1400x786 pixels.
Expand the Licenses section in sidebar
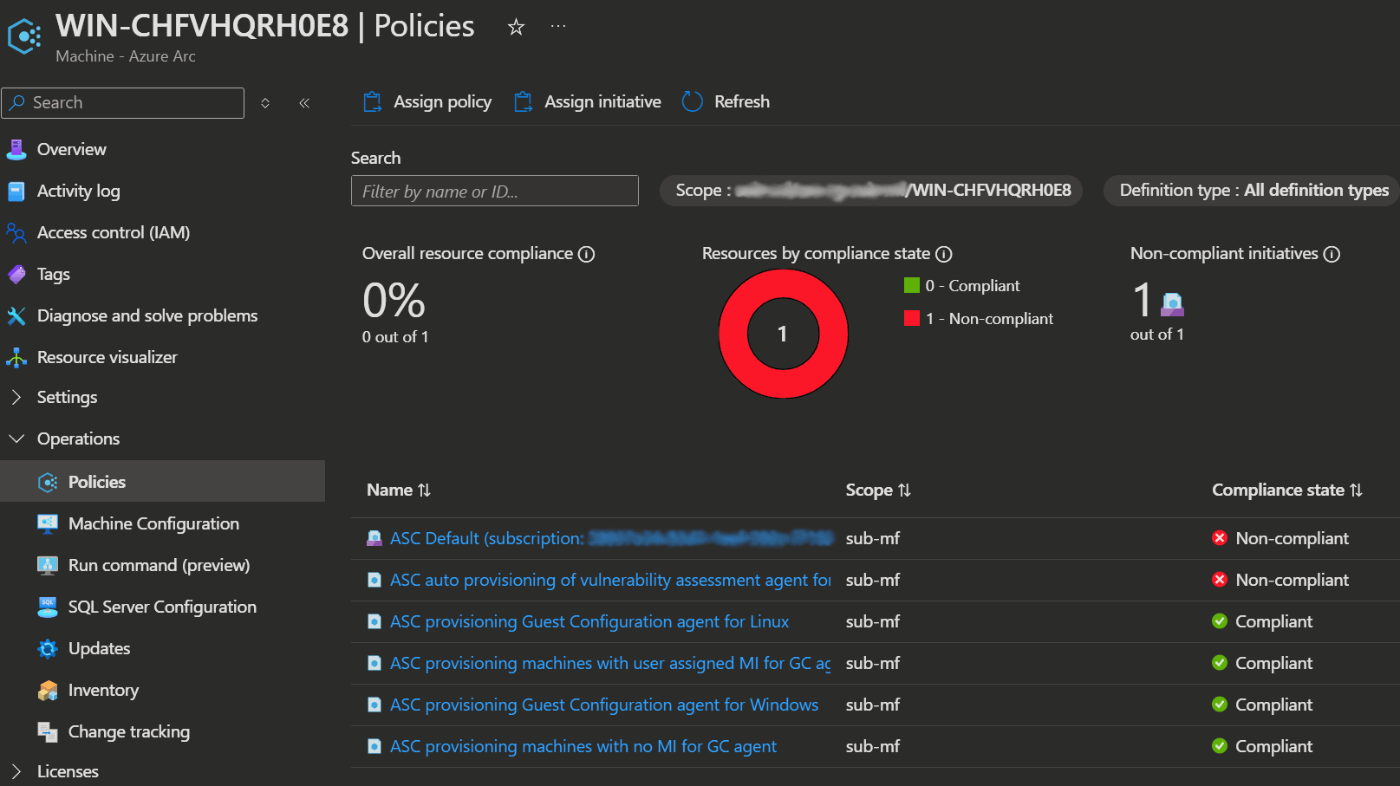coord(16,771)
